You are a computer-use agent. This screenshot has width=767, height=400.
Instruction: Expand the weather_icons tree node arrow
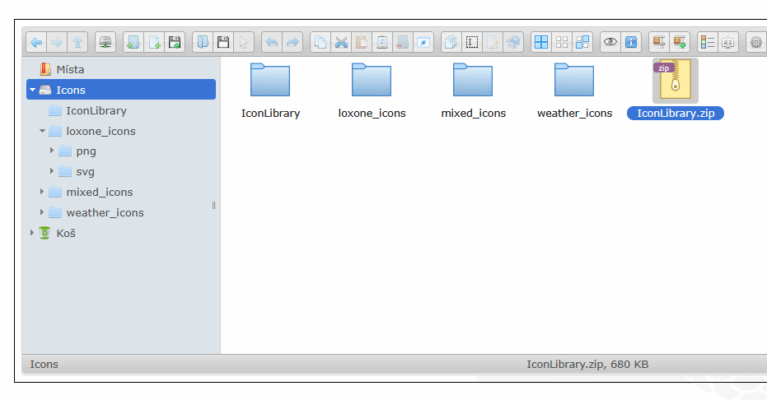(42, 212)
